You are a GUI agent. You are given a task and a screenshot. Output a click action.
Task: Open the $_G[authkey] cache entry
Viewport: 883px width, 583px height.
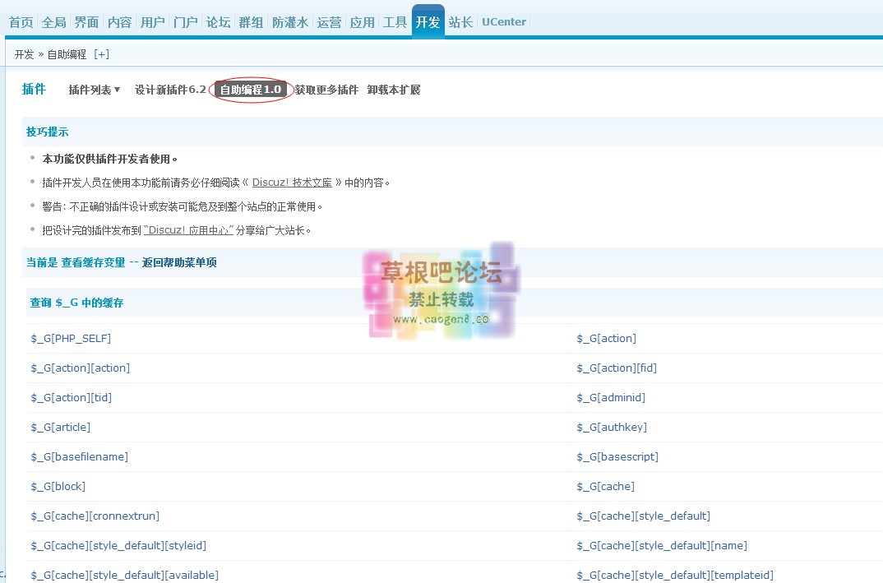[612, 427]
